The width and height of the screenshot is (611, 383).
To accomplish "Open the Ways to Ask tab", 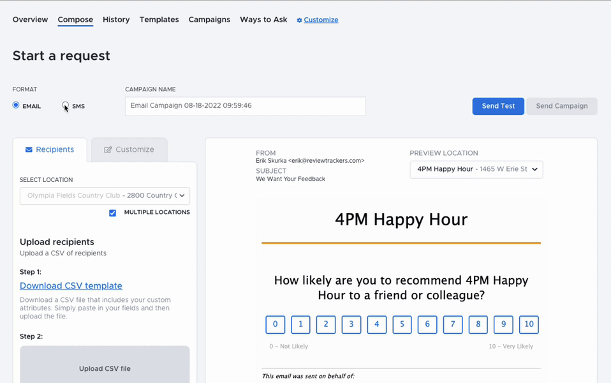I will 263,20.
